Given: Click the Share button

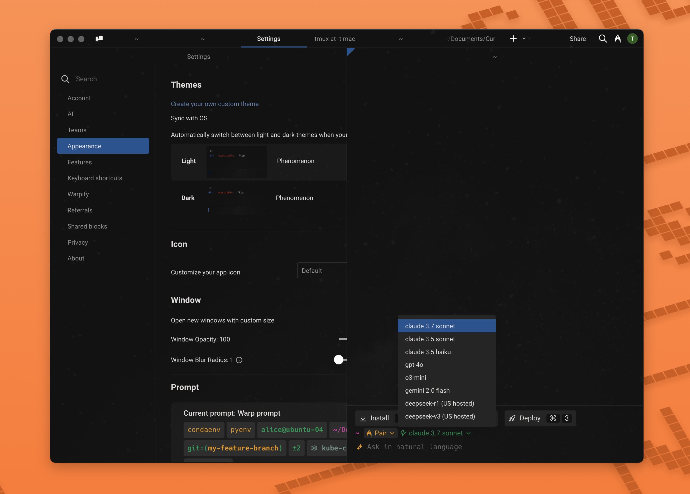Looking at the screenshot, I should tap(578, 39).
